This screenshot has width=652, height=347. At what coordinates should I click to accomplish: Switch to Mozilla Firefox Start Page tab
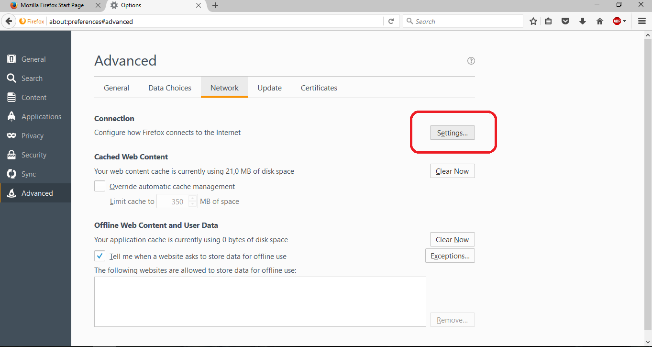(x=52, y=5)
